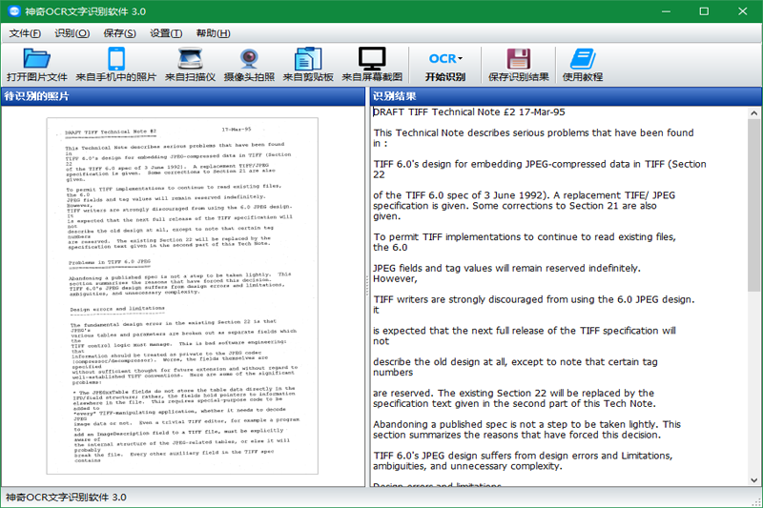The height and width of the screenshot is (508, 763).
Task: Click text 'describe the old design at all'
Action: pos(440,361)
